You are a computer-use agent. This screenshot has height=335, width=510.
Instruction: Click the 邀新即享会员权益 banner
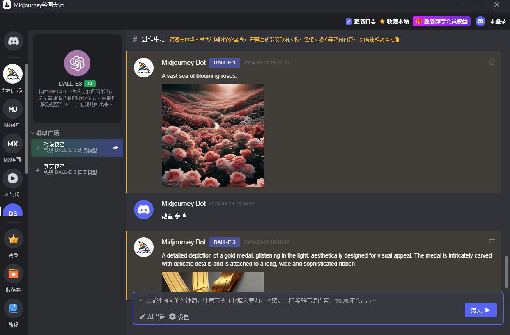point(441,21)
